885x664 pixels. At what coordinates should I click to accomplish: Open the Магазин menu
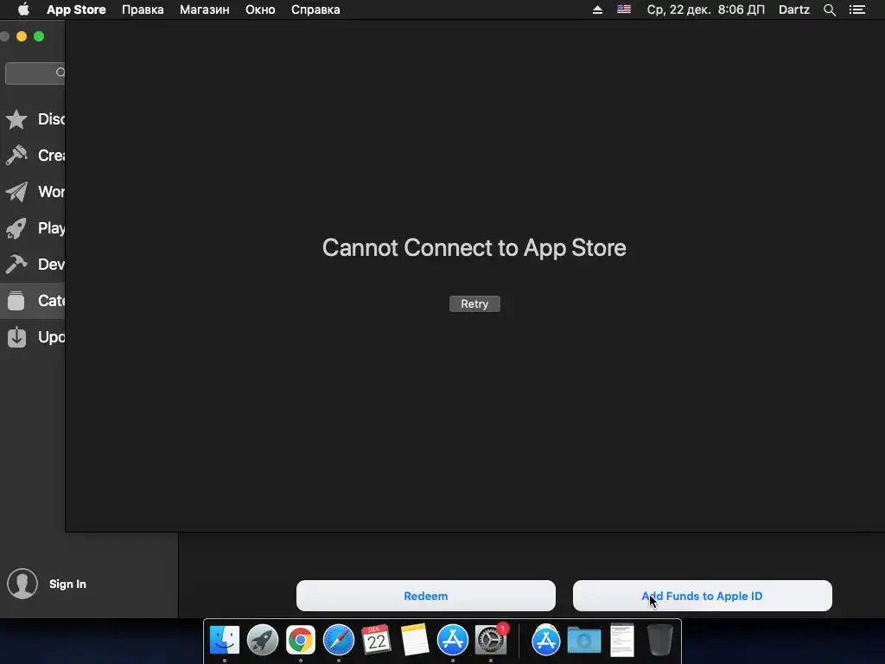pos(204,10)
